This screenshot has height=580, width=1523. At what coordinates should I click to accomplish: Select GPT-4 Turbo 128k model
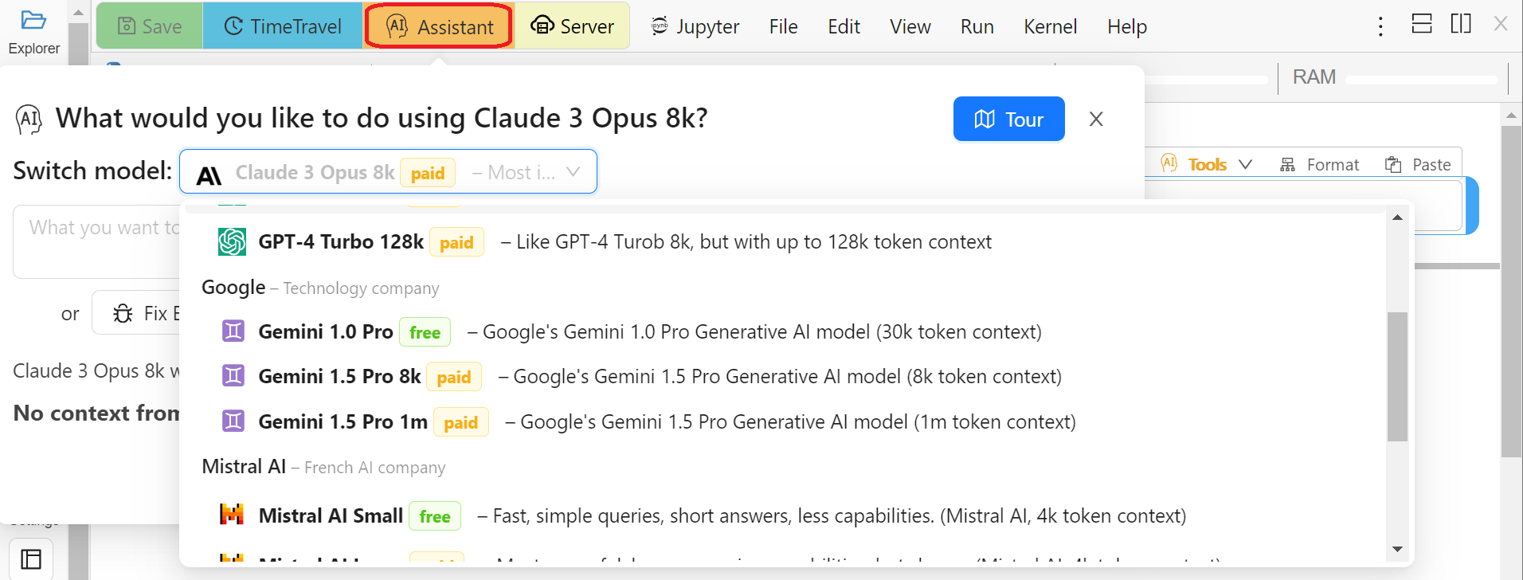[x=341, y=242]
